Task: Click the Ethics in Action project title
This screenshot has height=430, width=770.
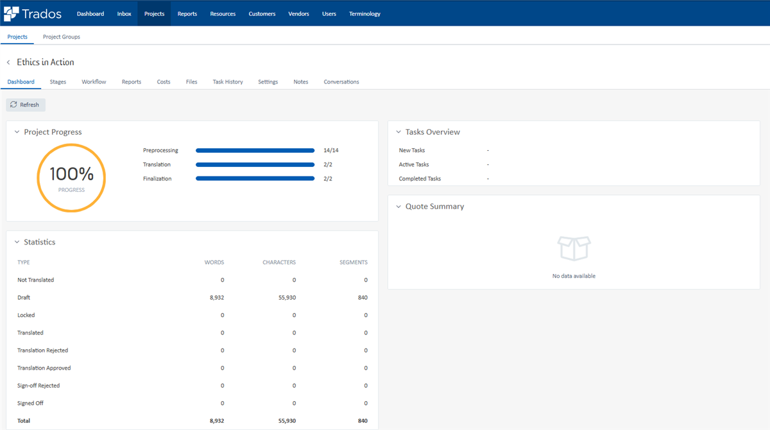Action: tap(46, 62)
